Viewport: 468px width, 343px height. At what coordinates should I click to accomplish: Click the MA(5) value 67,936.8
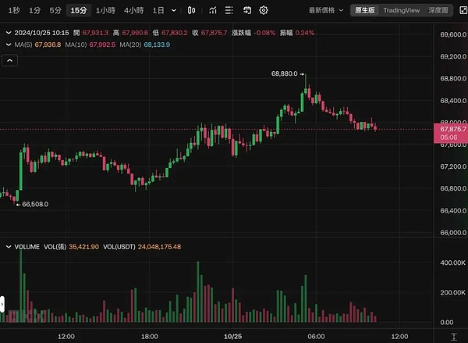point(48,45)
